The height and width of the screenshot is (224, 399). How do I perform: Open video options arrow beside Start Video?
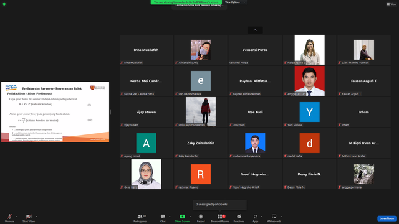pos(37,217)
